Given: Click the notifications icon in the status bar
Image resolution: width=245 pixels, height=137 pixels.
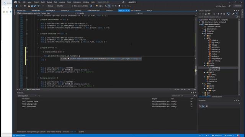Looking at the screenshot, I should click(x=238, y=135).
